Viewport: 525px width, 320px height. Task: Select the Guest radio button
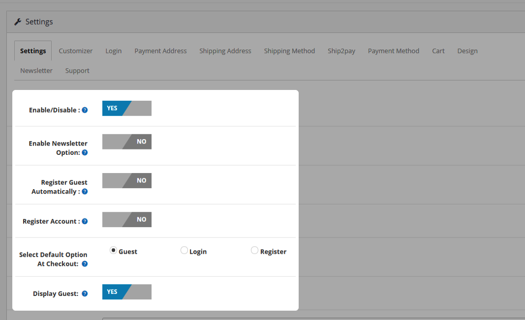tap(114, 250)
